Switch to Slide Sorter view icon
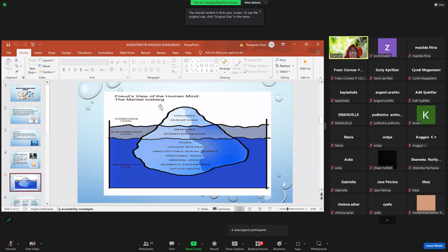The width and height of the screenshot is (448, 252). tap(249, 209)
